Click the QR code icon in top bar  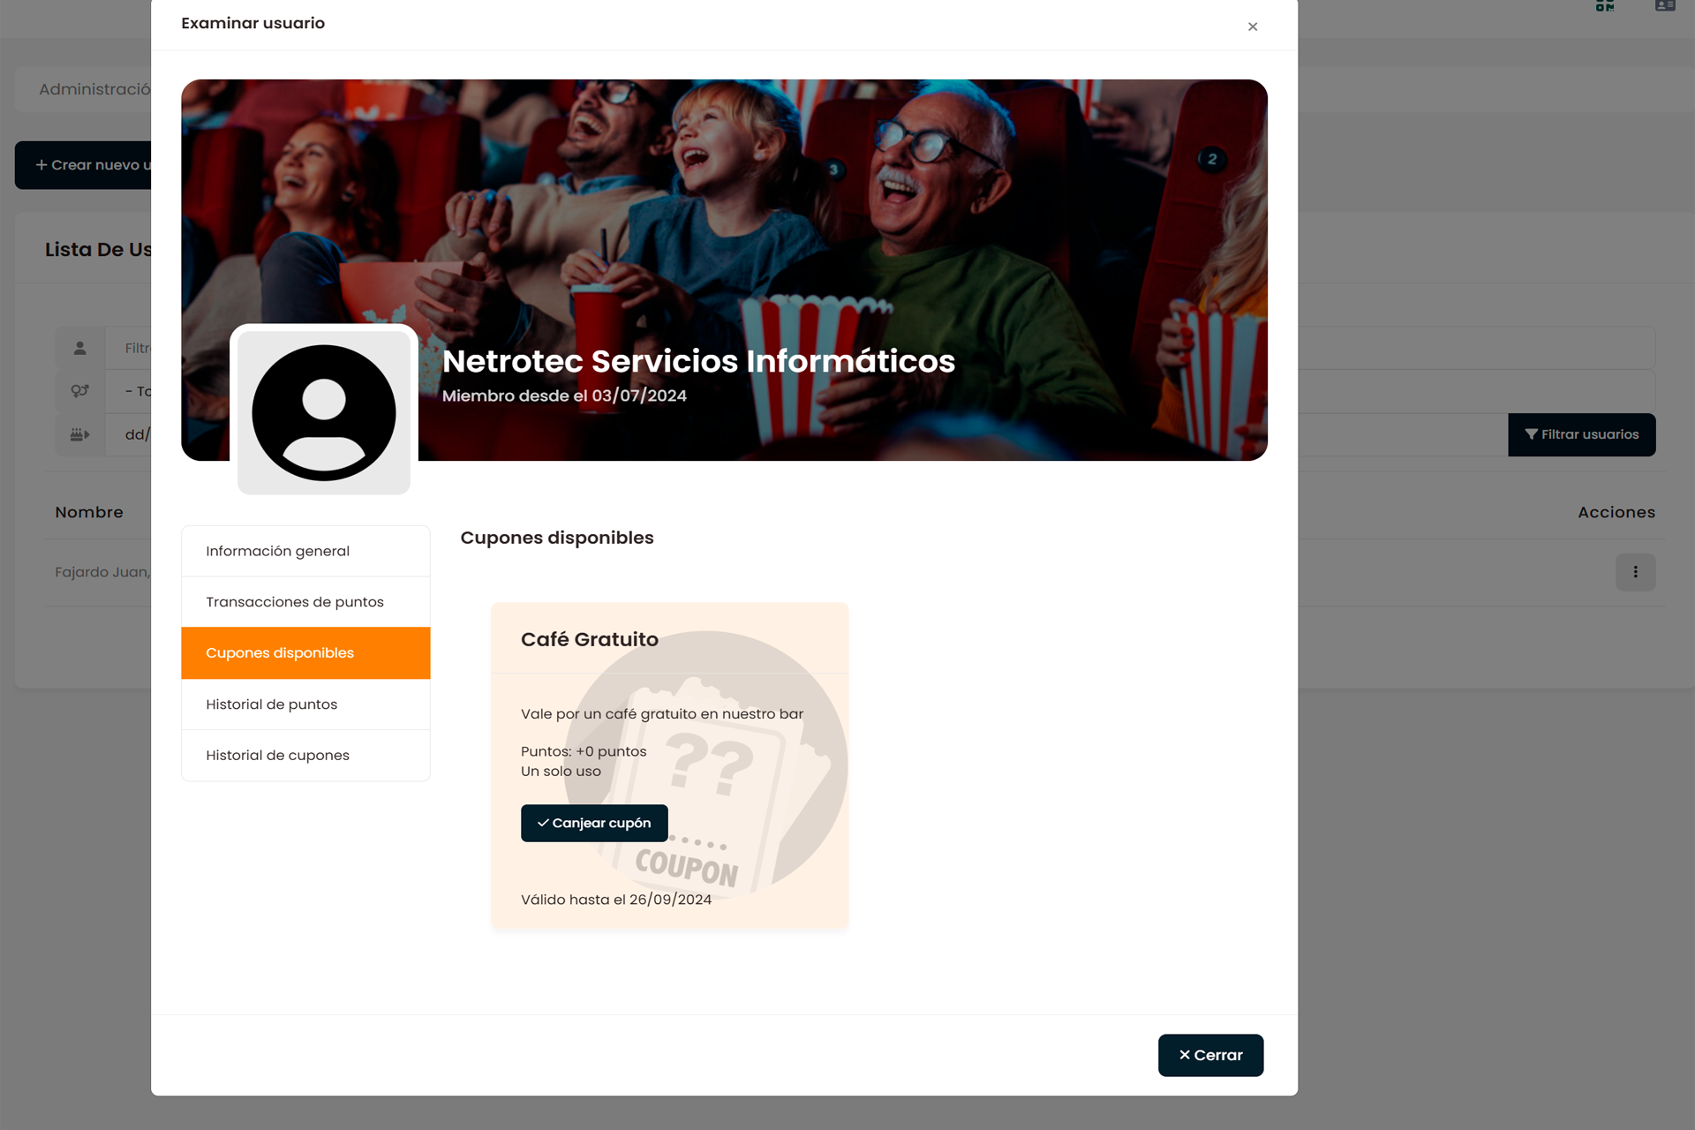(x=1605, y=5)
